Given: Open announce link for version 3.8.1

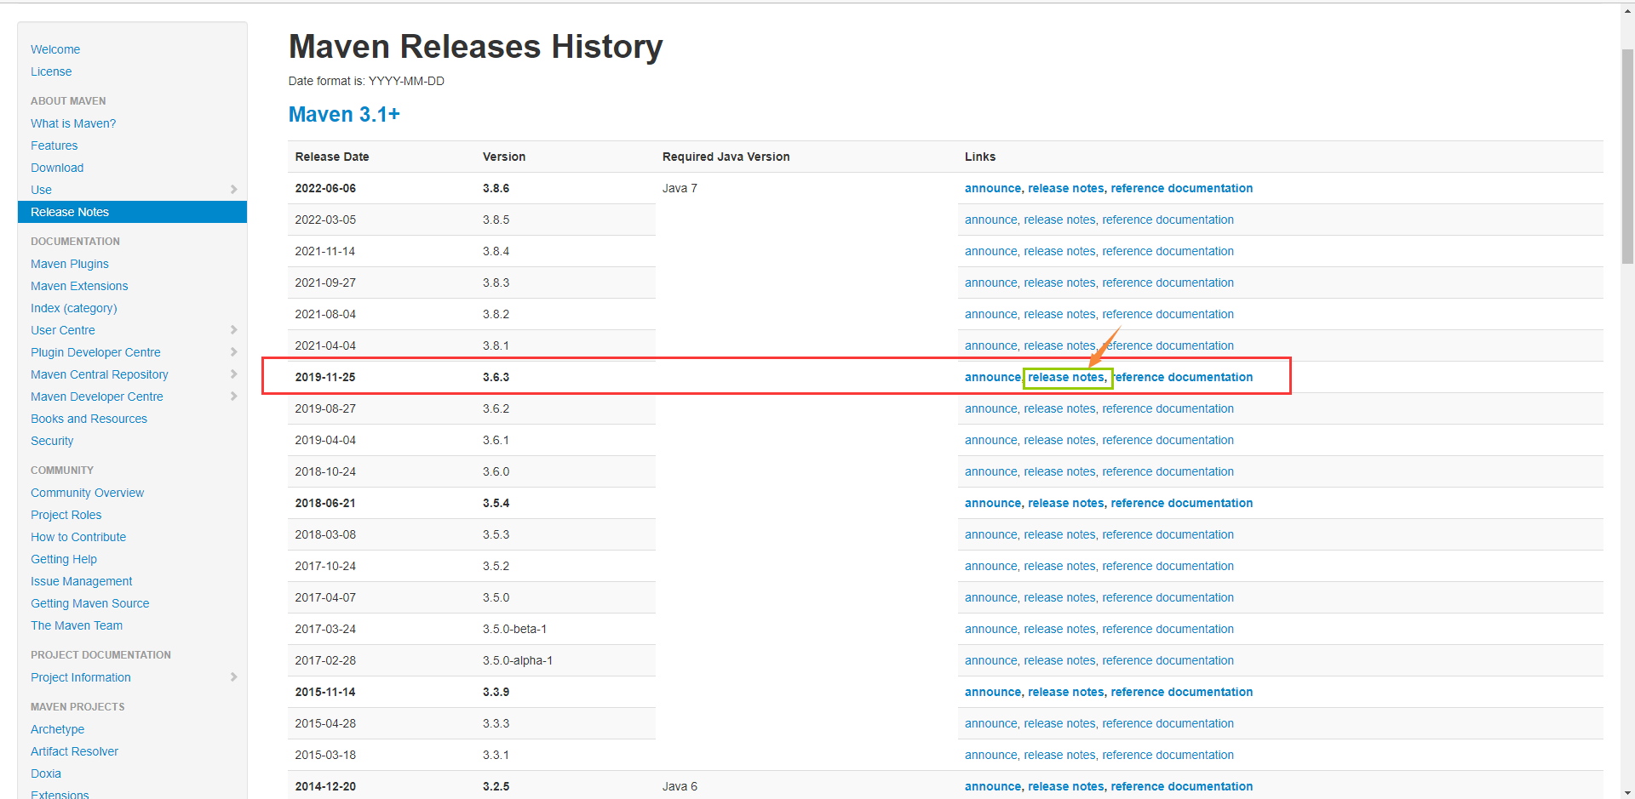Looking at the screenshot, I should [990, 345].
